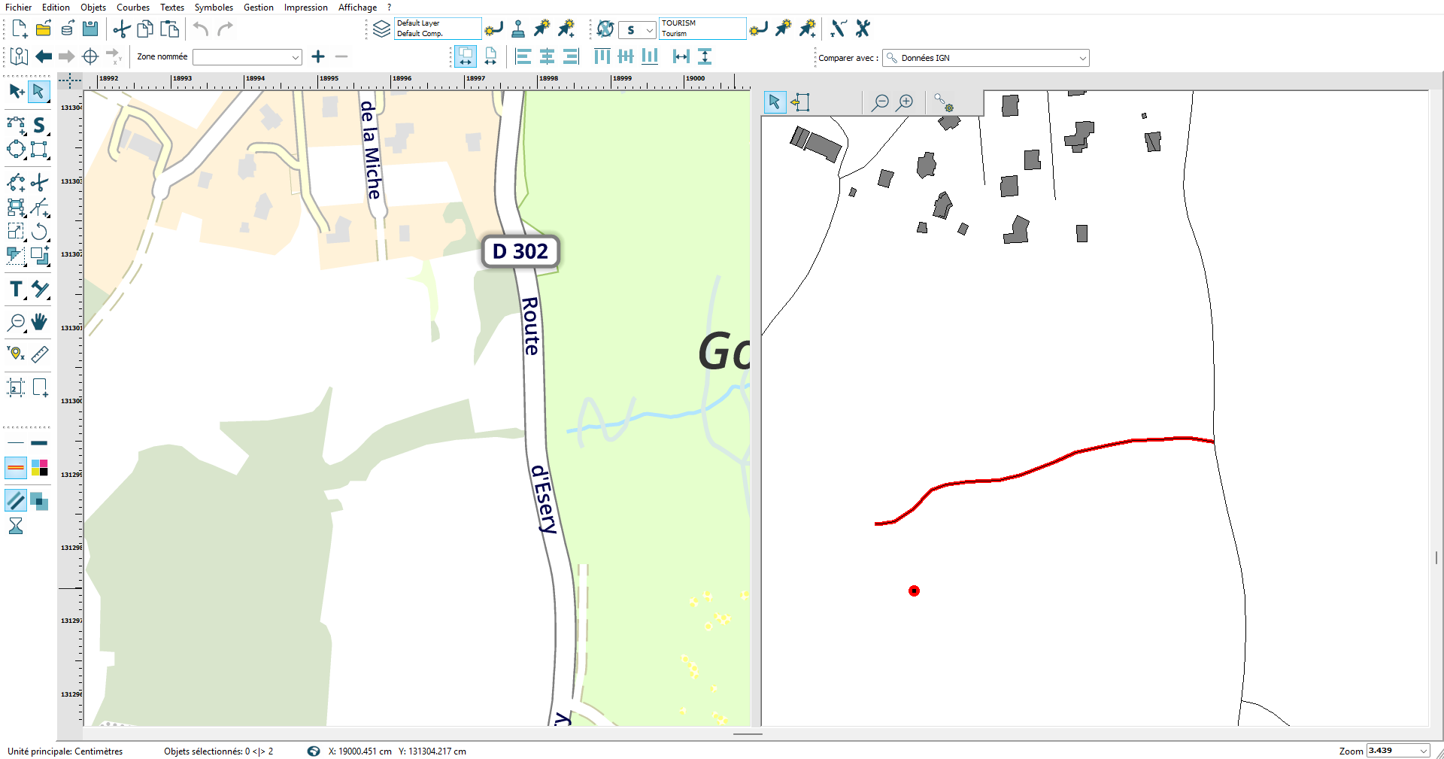Click the plus button to add named zone

[318, 56]
